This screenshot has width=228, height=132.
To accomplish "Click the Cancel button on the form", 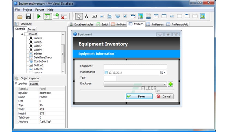I will (x=164, y=96).
